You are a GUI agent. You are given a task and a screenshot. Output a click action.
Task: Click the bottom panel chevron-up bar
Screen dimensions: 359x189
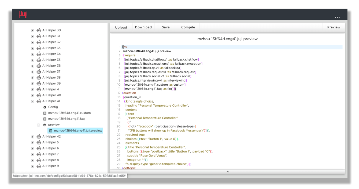coord(227,172)
